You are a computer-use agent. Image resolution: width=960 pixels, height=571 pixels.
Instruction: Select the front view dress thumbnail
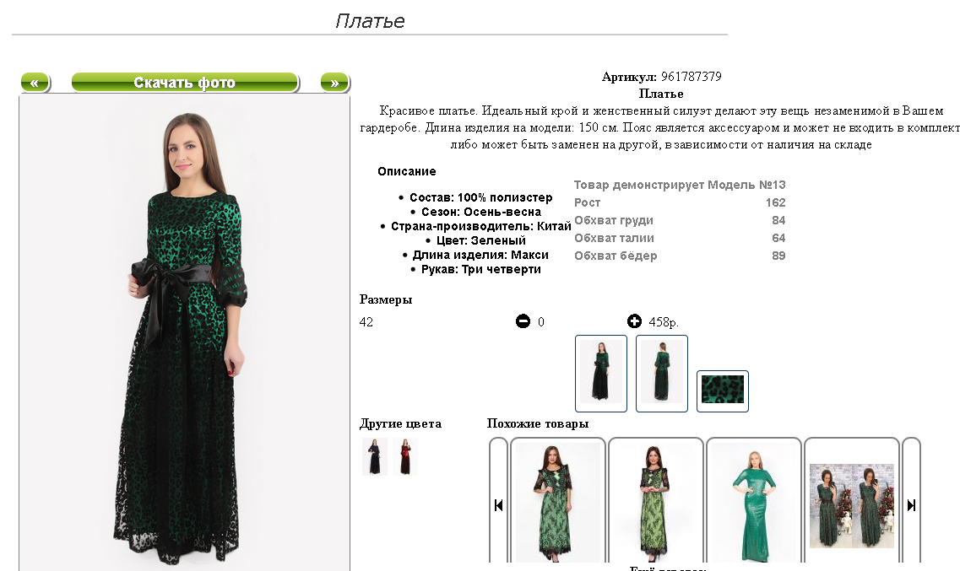601,374
